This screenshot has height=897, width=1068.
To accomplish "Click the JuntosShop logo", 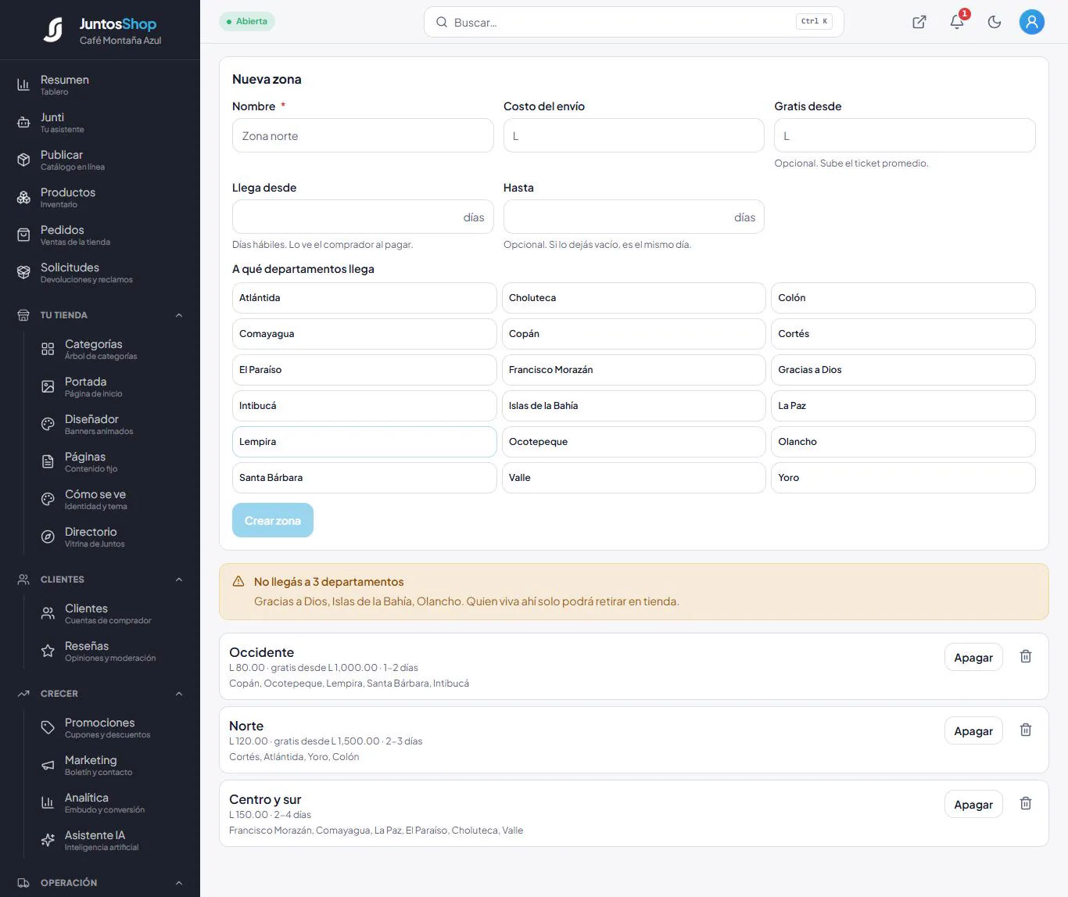I will 102,30.
